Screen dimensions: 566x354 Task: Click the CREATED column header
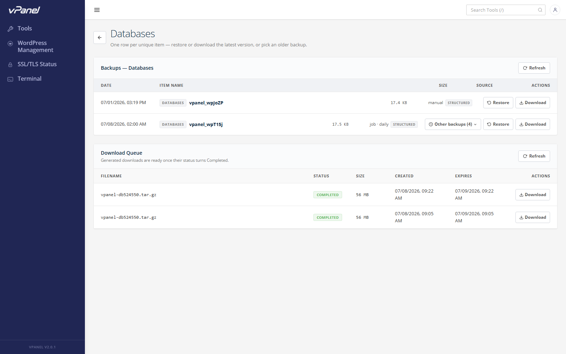coord(404,176)
